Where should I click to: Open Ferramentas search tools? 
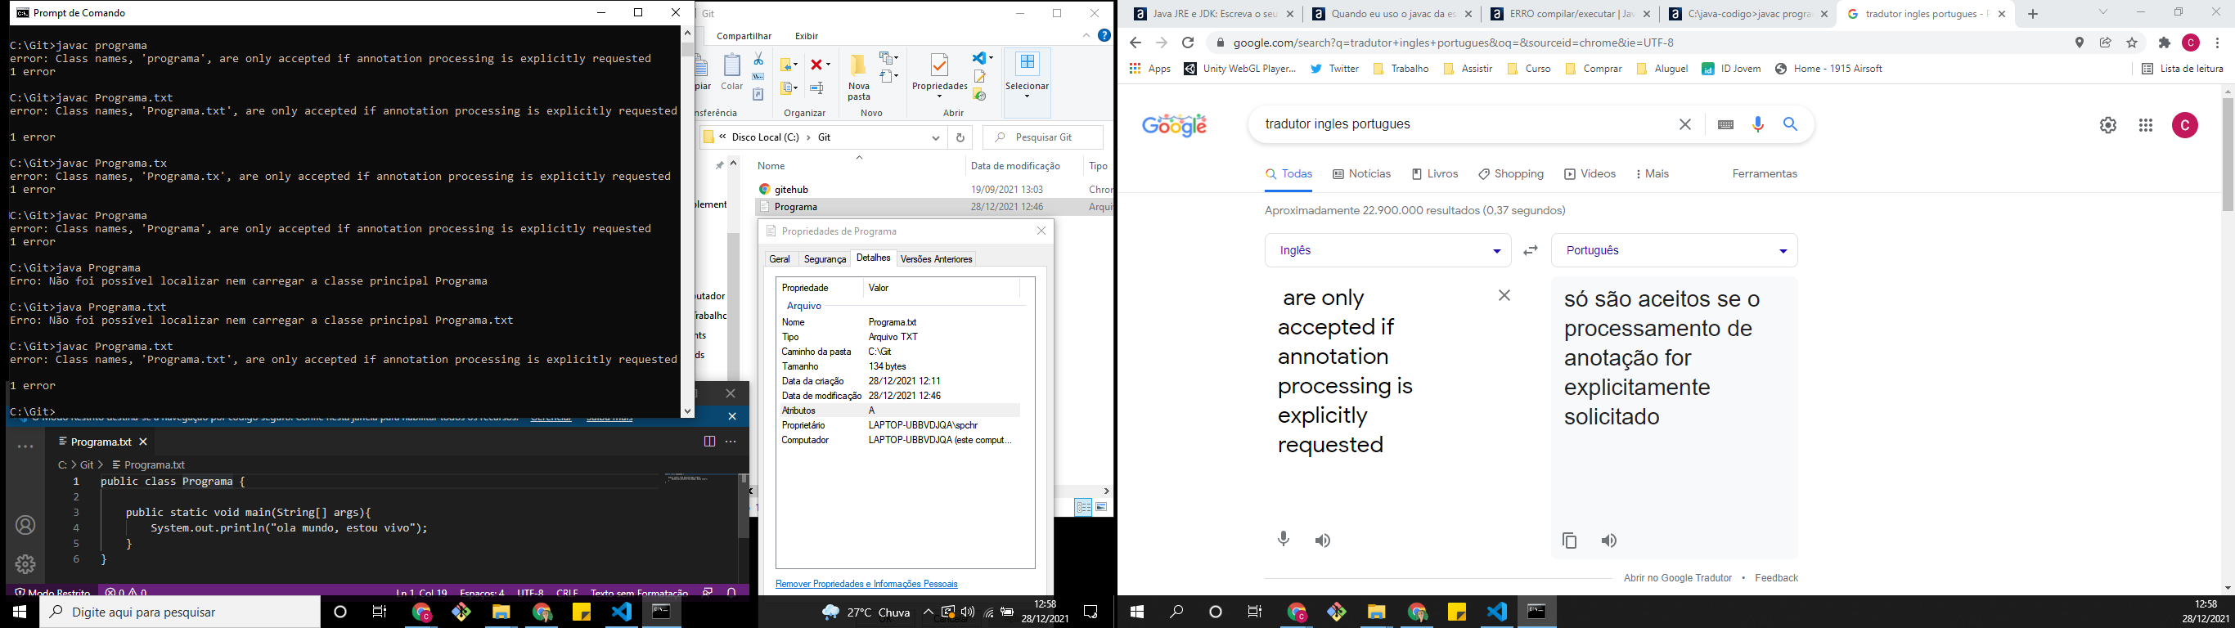coord(1765,174)
